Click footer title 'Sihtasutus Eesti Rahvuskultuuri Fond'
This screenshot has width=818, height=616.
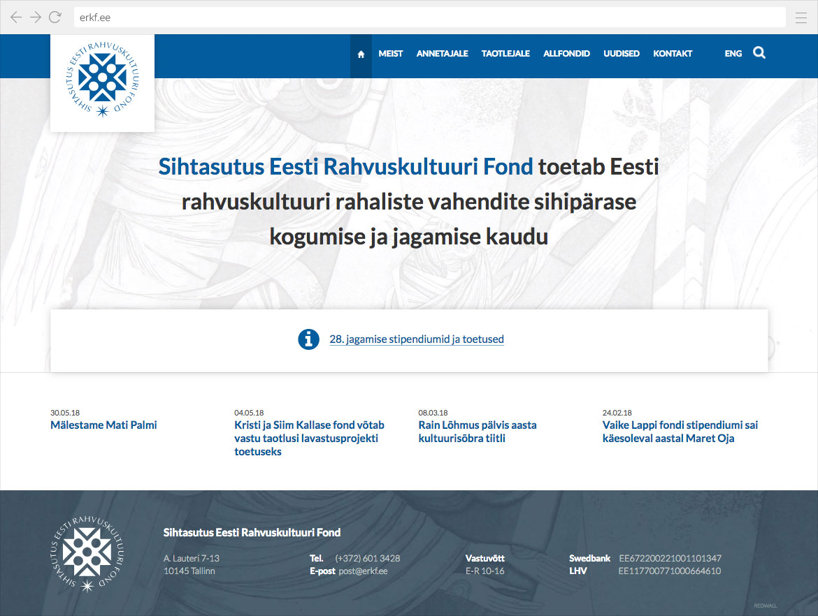click(x=252, y=533)
